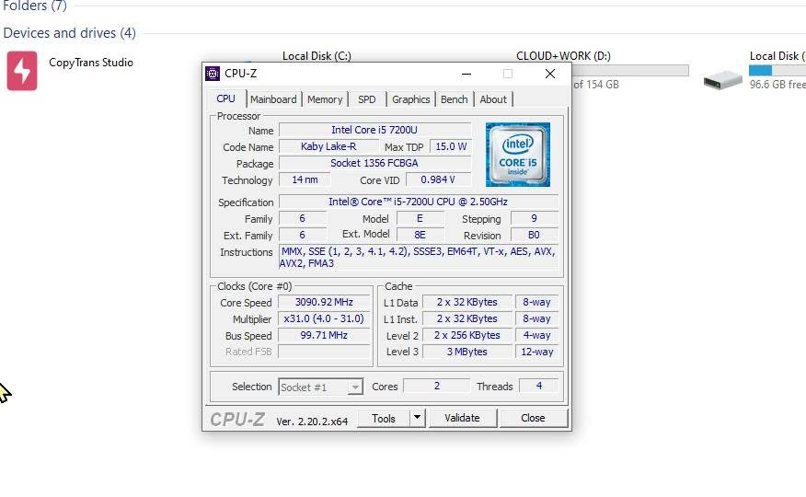The width and height of the screenshot is (806, 497).
Task: Click the Revision value B0
Action: [x=534, y=235]
